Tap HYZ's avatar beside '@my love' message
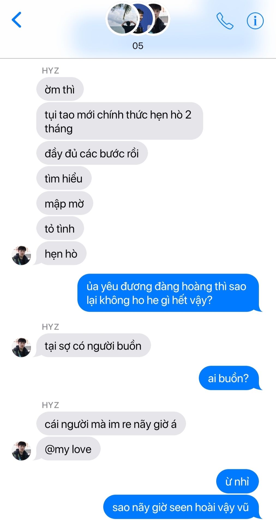Screen dimensions: 276x524 (21, 451)
